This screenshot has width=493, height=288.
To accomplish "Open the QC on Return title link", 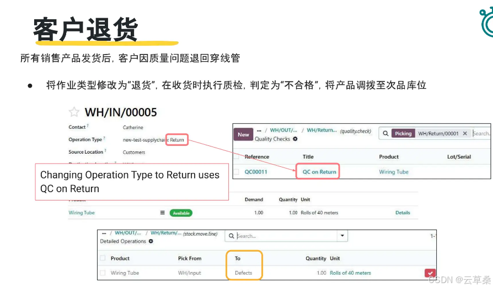I will [319, 172].
